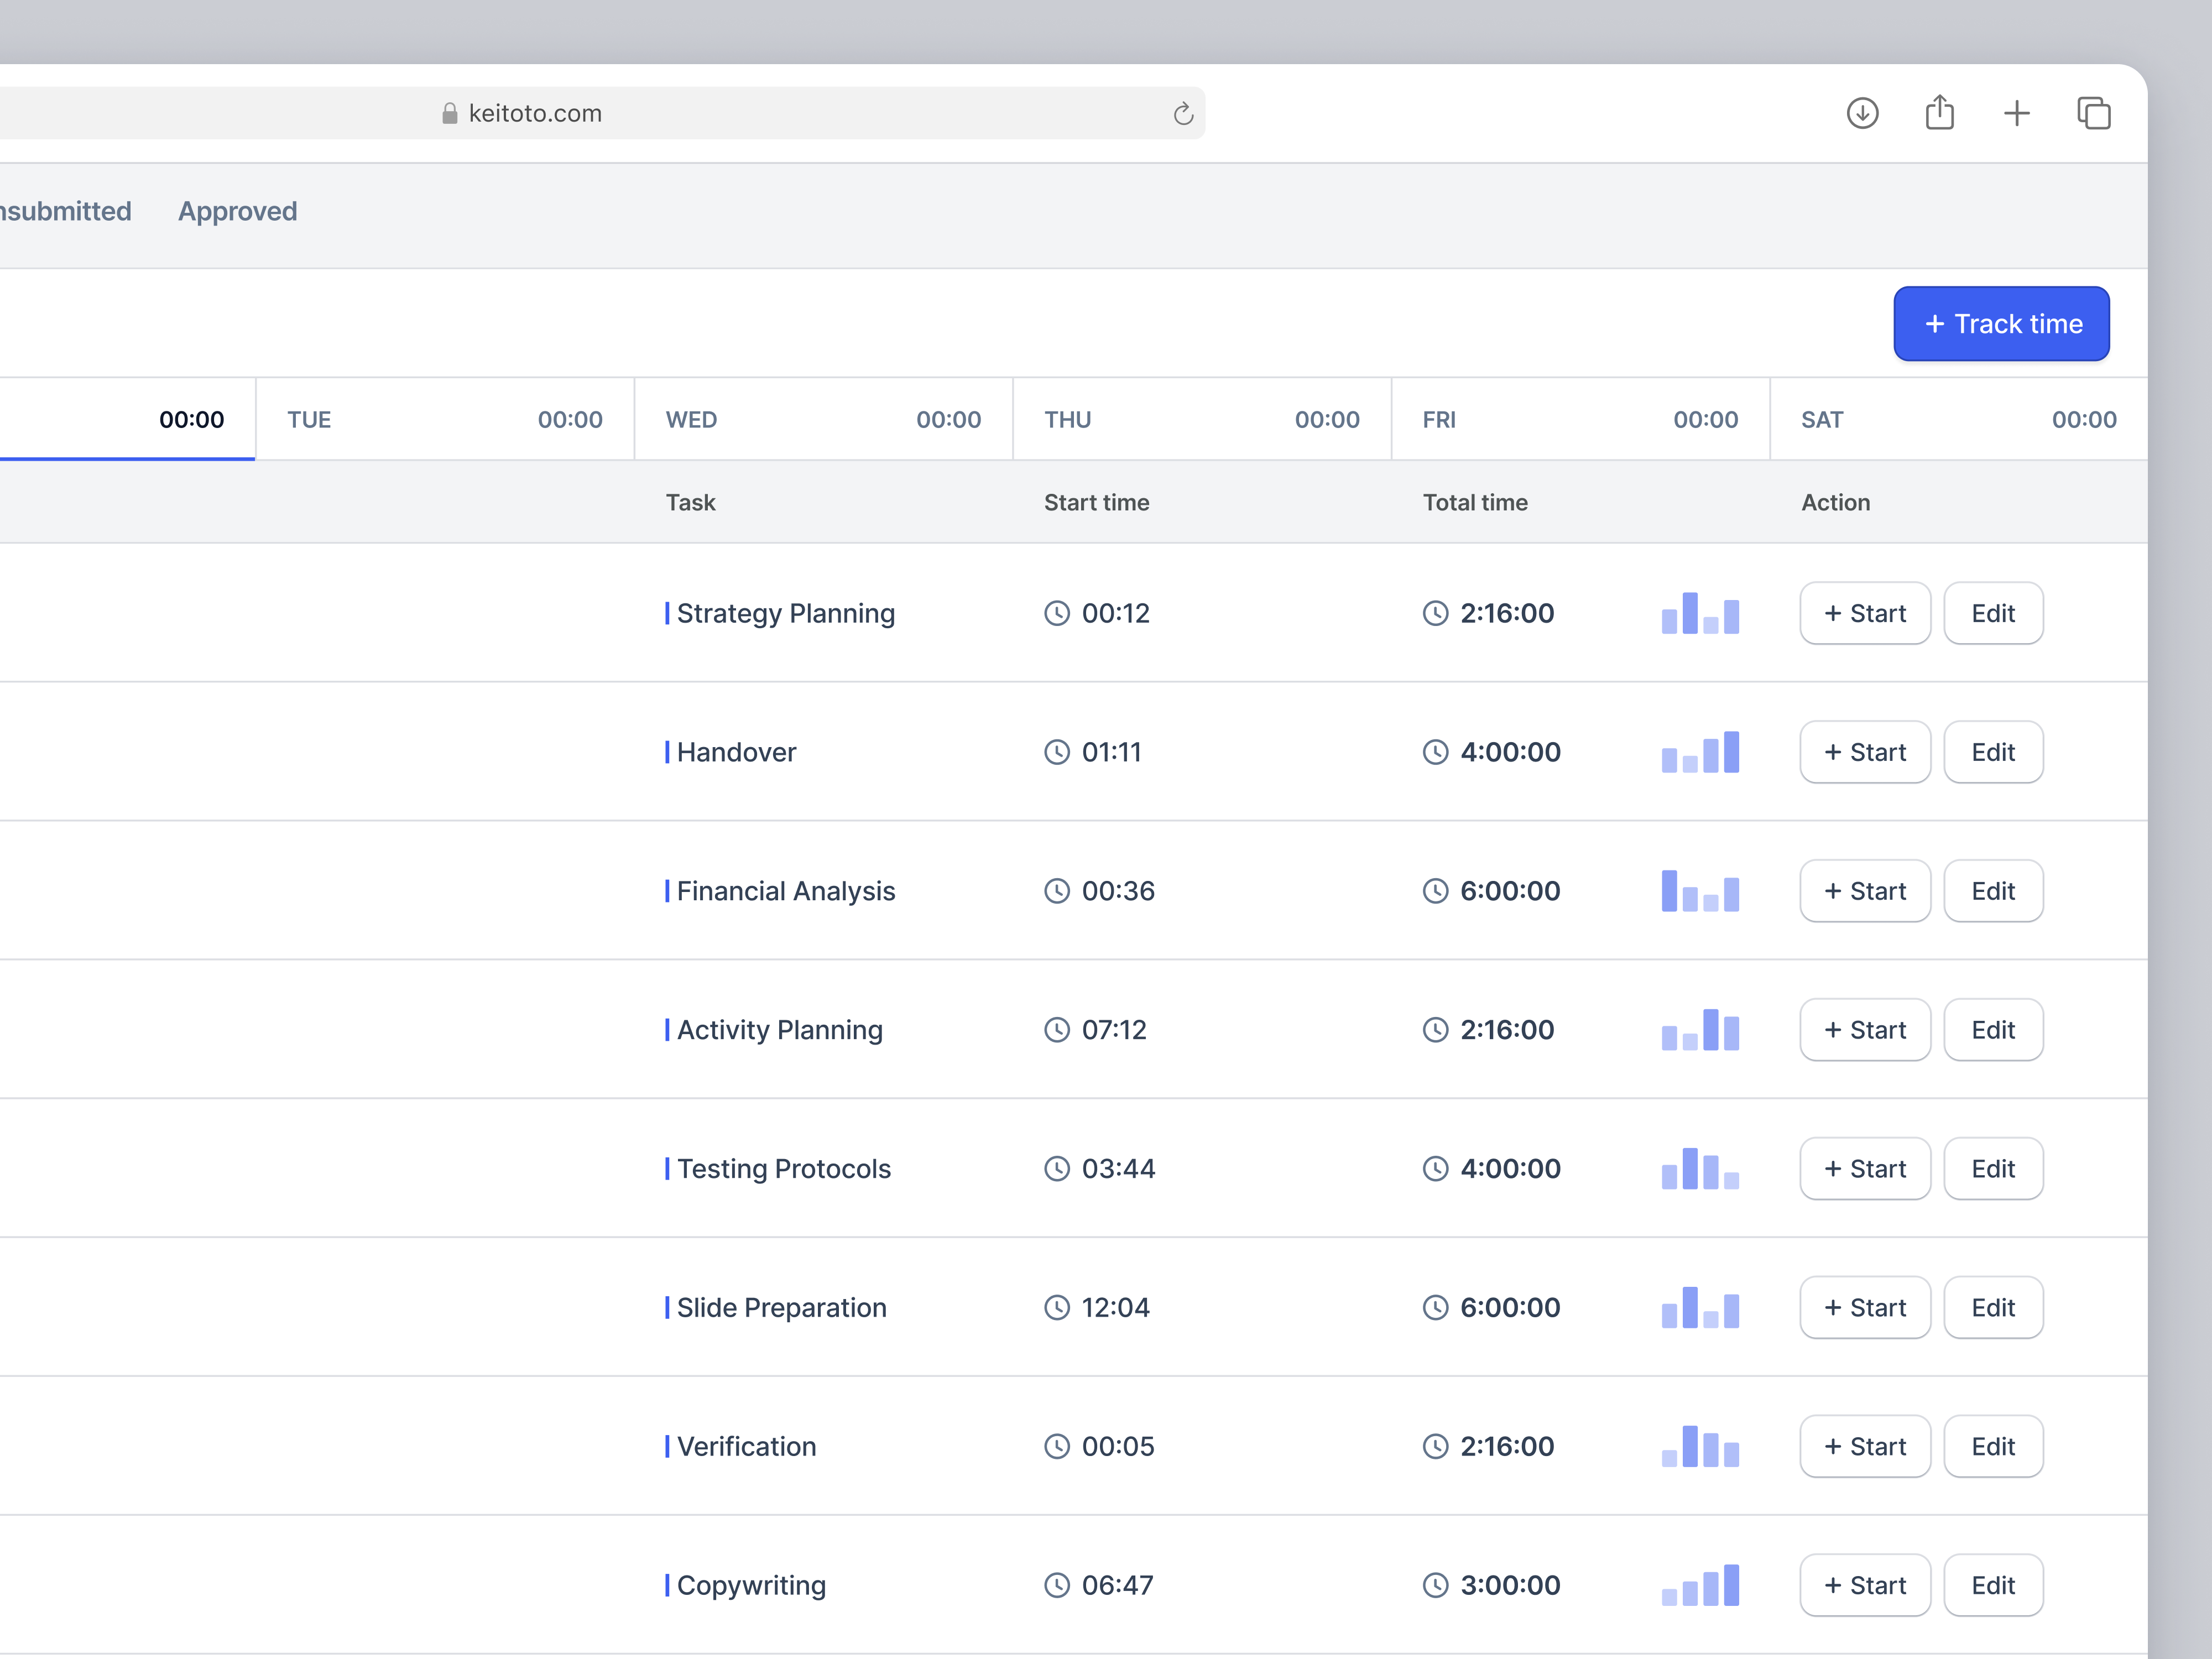2212x1659 pixels.
Task: Reload the page using the refresh icon
Action: pyautogui.click(x=1183, y=113)
